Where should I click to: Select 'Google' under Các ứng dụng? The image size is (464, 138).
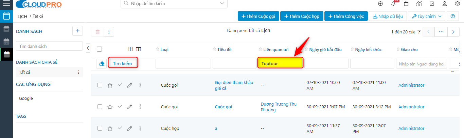pos(26,99)
